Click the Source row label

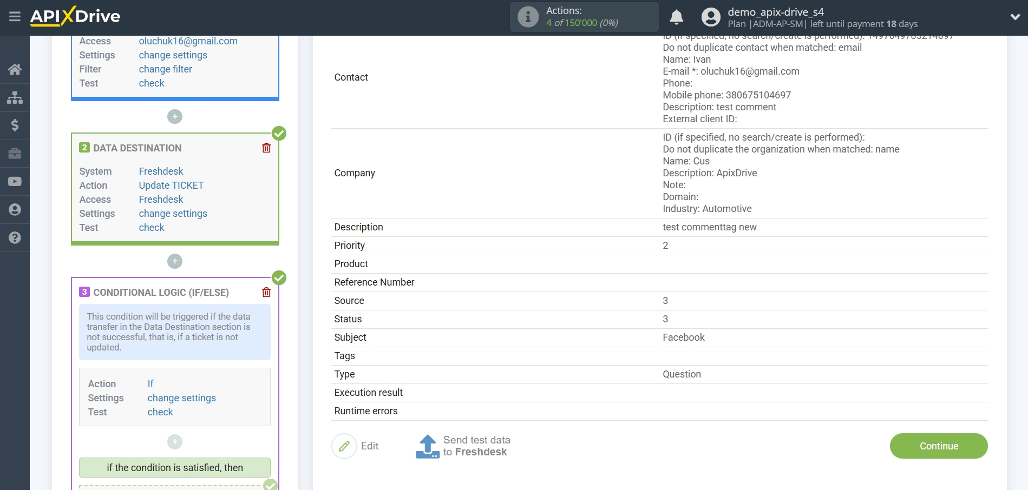(x=349, y=301)
